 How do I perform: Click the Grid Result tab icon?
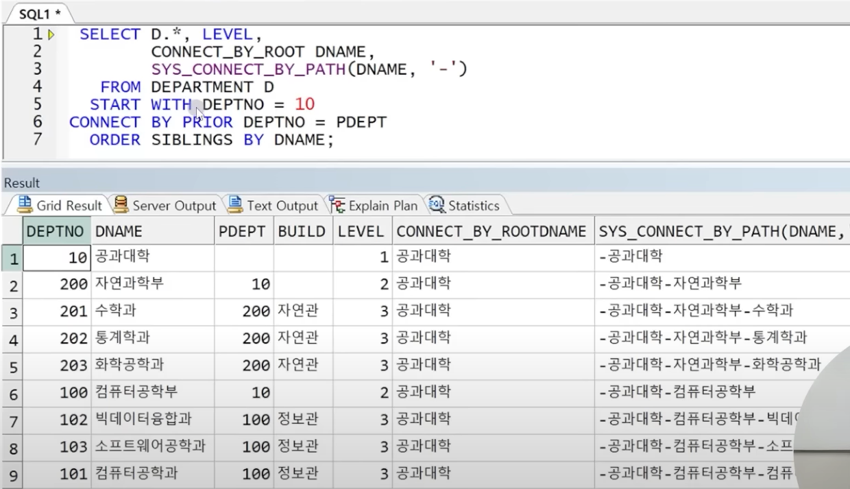click(x=25, y=205)
